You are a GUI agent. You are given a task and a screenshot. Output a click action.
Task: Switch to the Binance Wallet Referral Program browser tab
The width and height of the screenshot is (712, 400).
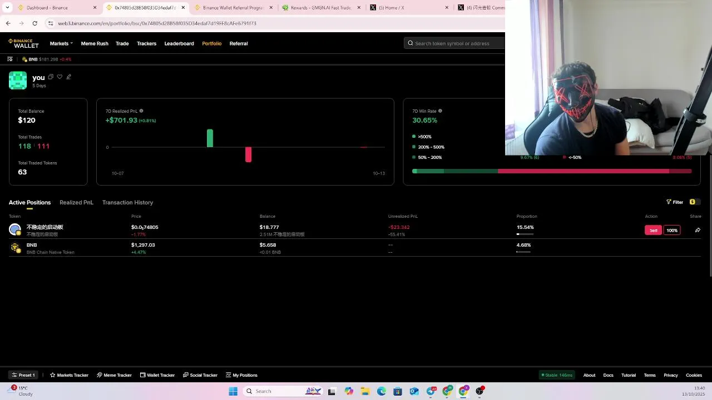233,8
